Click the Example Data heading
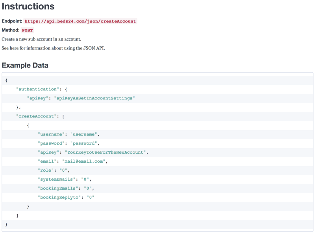The width and height of the screenshot is (315, 233). coord(25,66)
